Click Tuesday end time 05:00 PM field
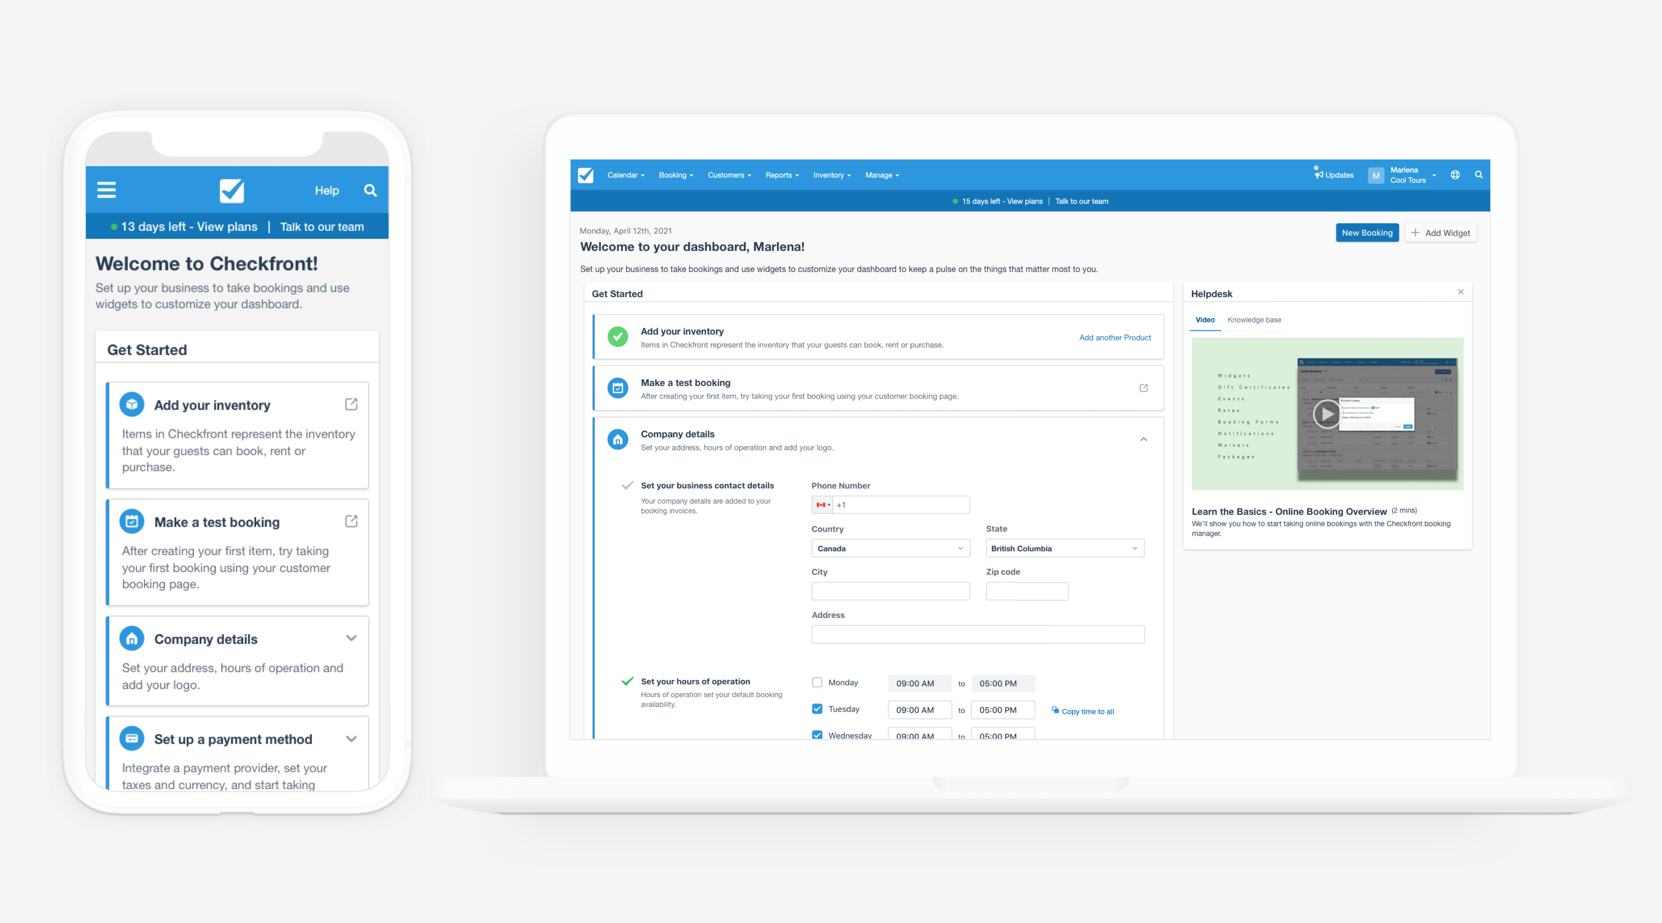Image resolution: width=1662 pixels, height=923 pixels. (1003, 710)
